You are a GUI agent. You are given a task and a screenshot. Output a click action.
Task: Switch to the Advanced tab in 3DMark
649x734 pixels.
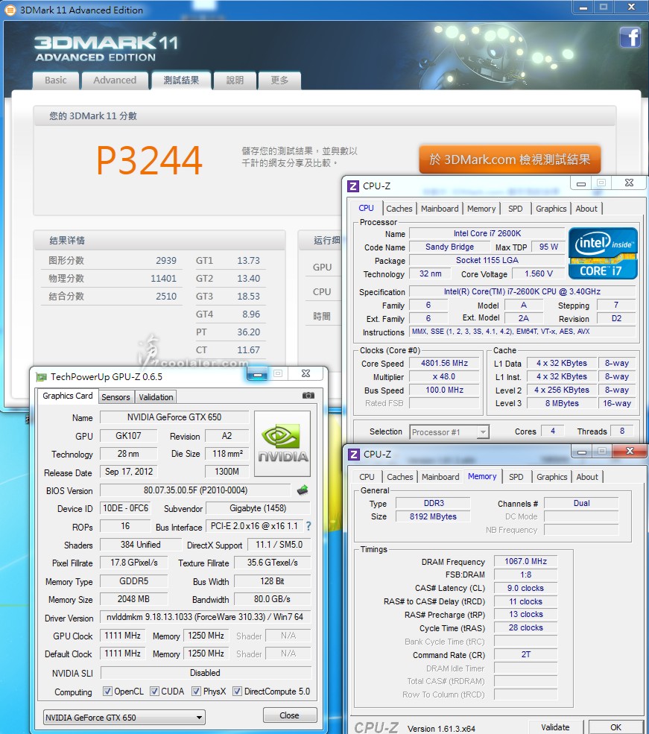115,80
